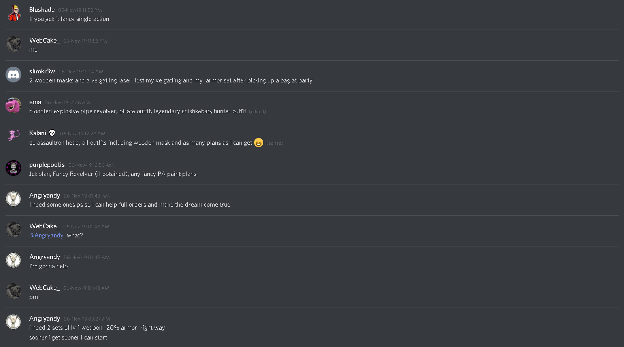624x347 pixels.
Task: Click Kalani's pink Mew avatar
Action: coord(13,136)
